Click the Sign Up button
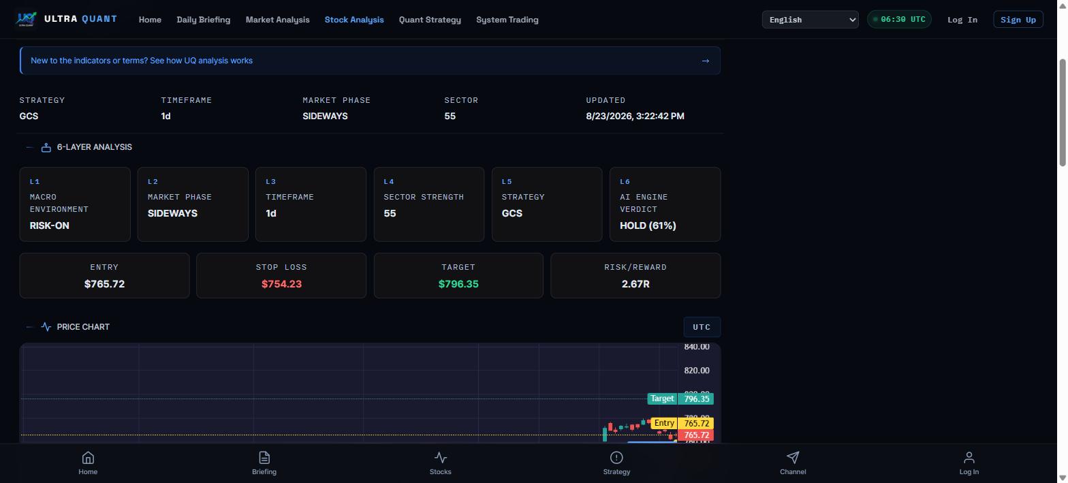This screenshot has width=1068, height=483. 1018,20
